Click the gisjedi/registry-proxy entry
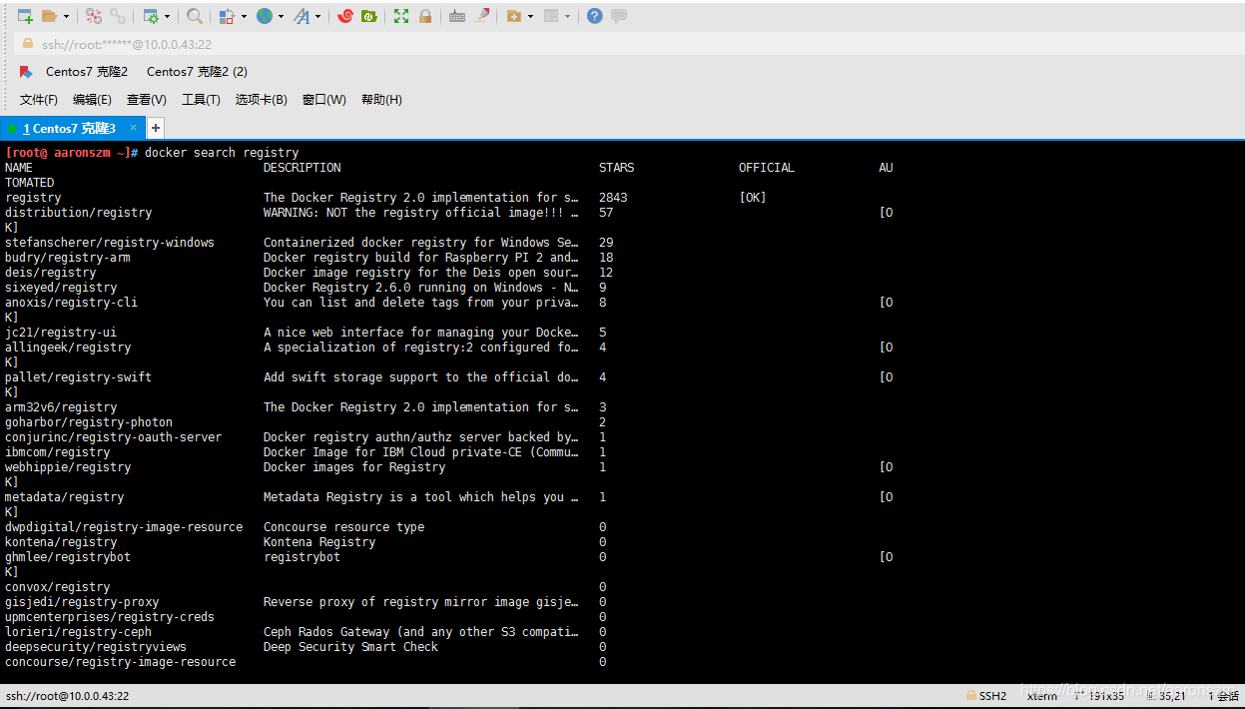Image resolution: width=1245 pixels, height=709 pixels. 82,602
